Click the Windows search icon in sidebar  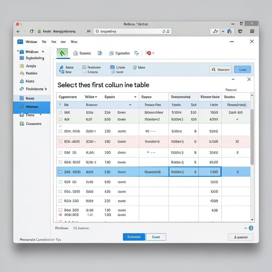(22, 107)
